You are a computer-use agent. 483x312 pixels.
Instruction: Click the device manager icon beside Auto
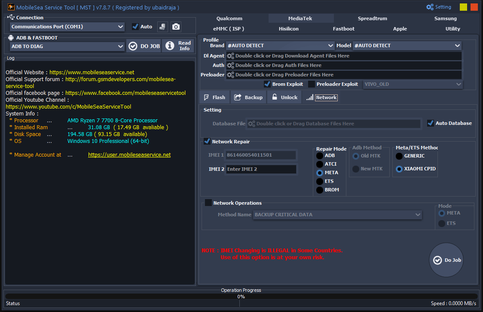tap(162, 27)
